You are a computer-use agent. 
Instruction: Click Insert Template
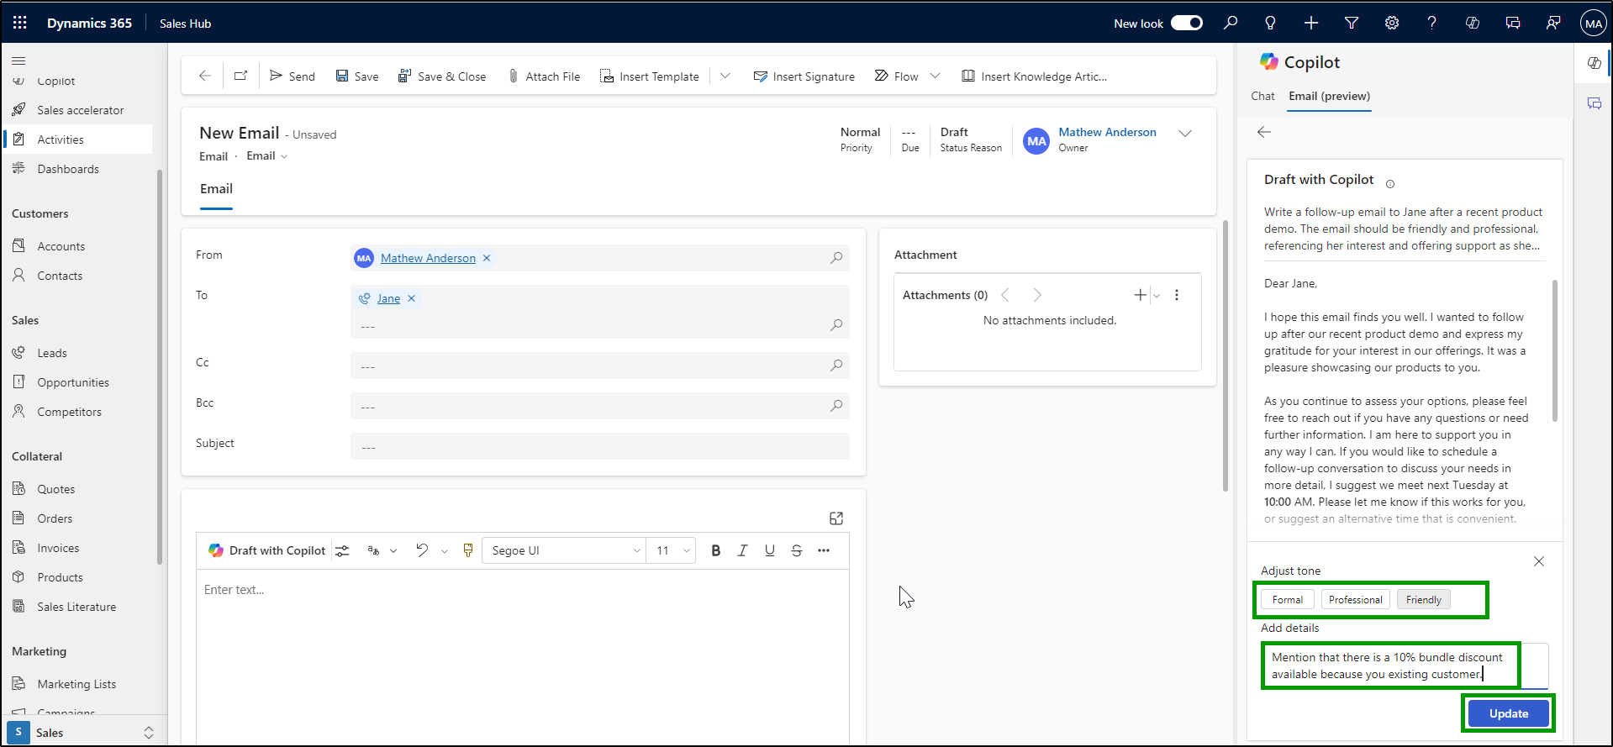[650, 76]
